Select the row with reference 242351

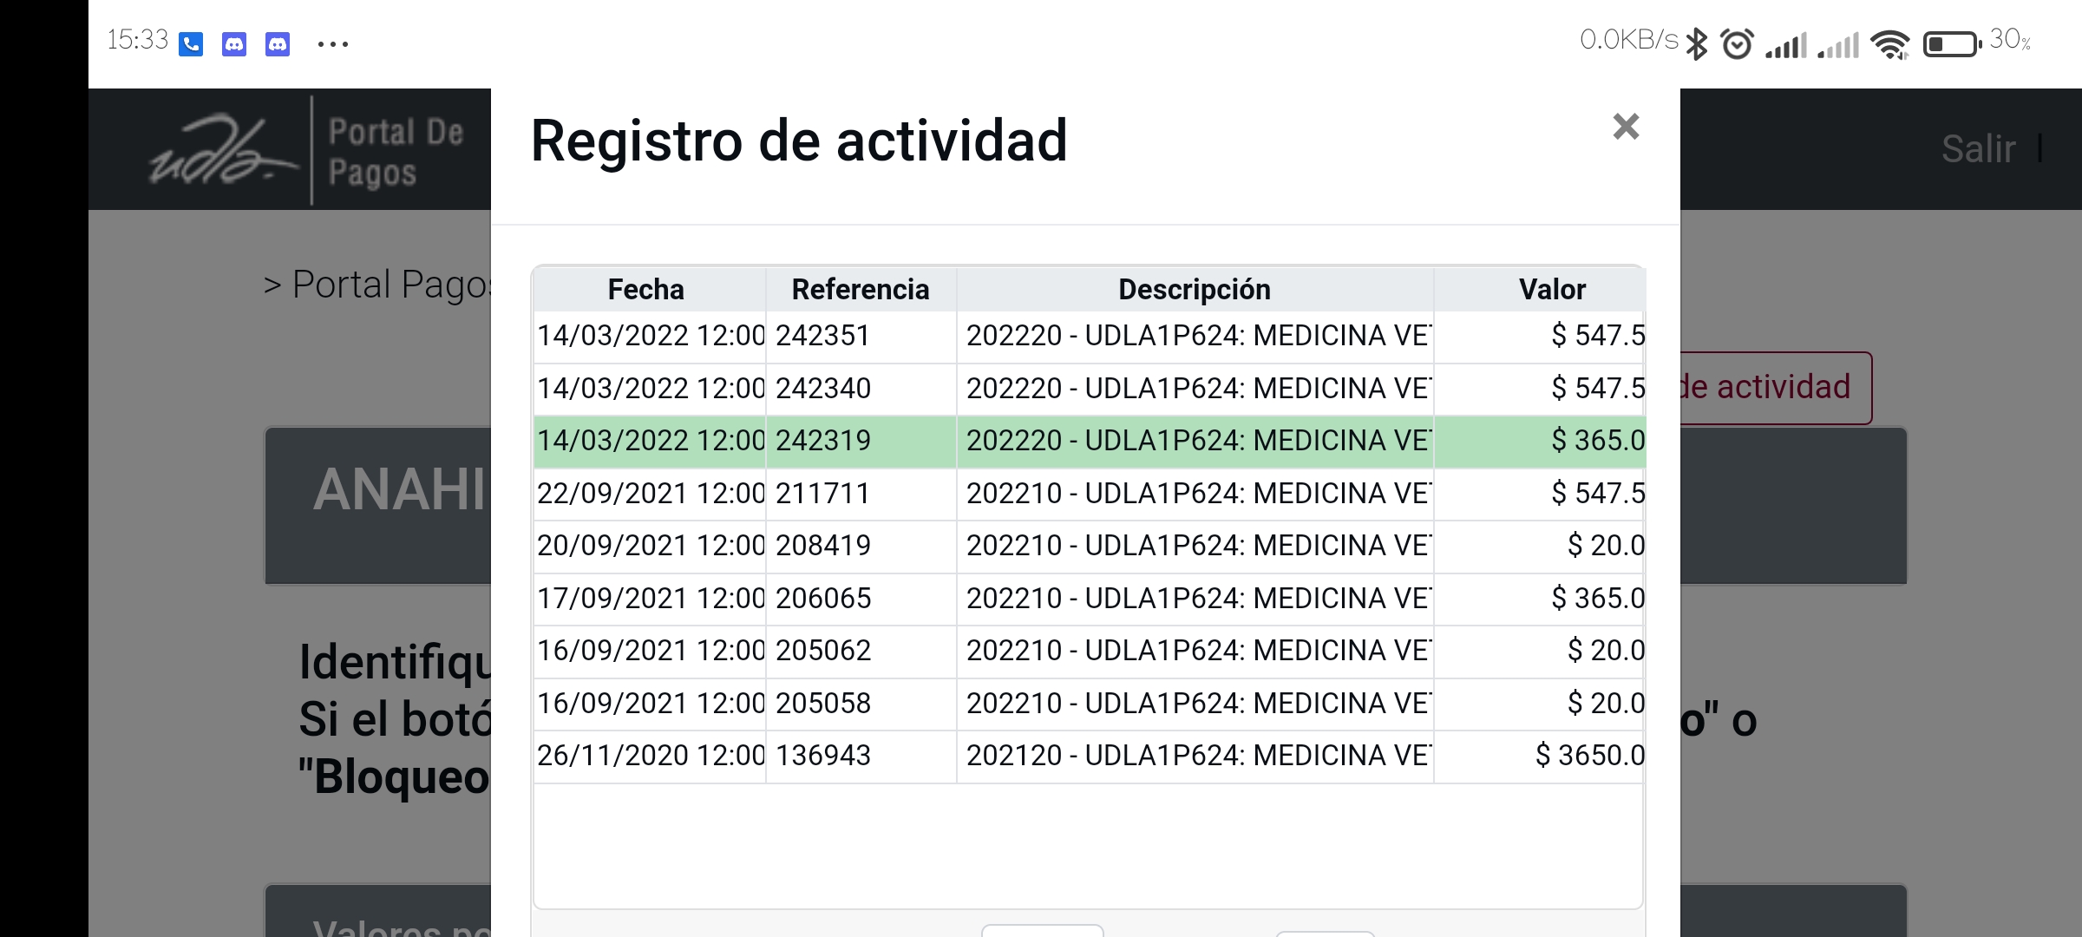coord(1089,336)
